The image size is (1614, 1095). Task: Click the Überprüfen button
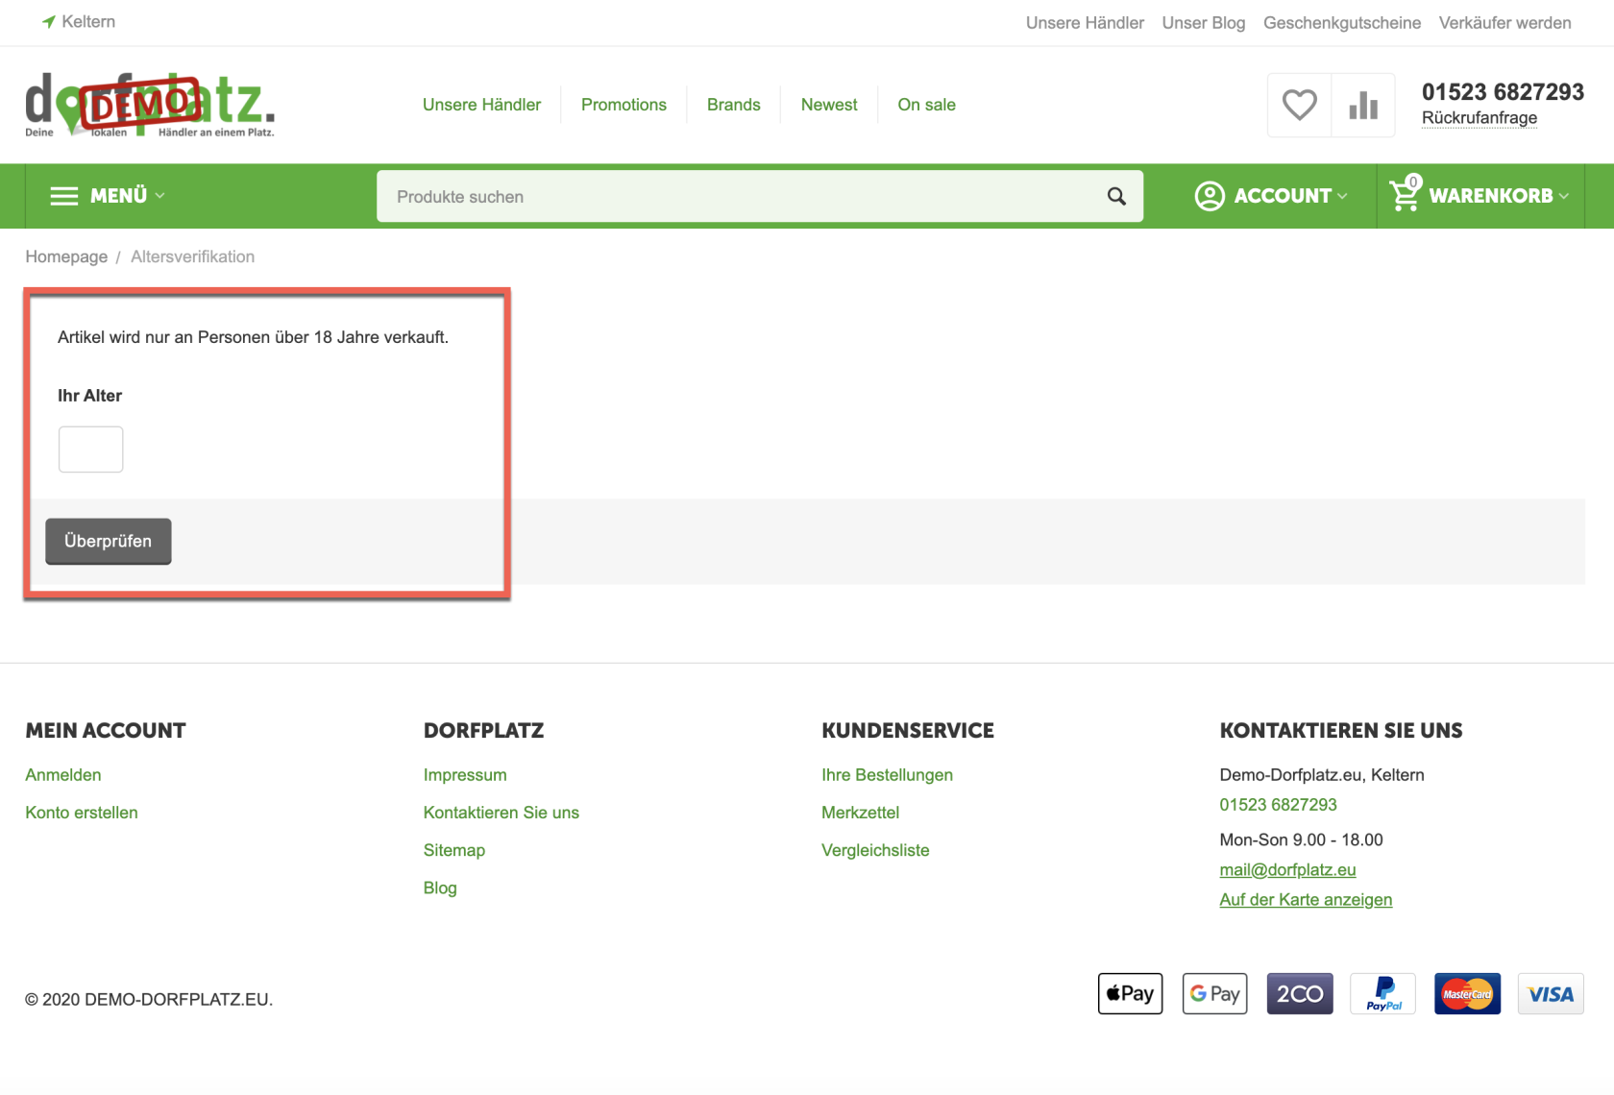(109, 541)
